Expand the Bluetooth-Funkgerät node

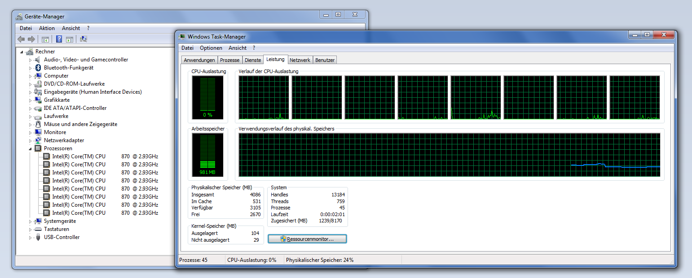31,68
